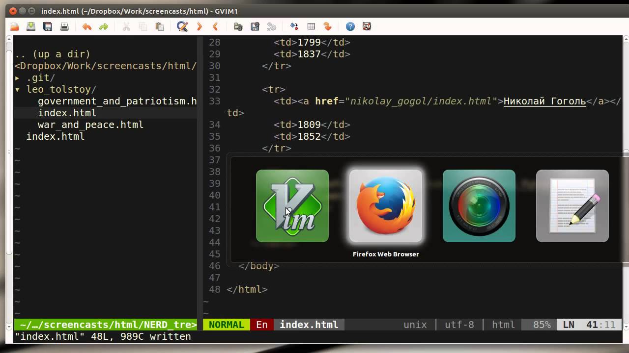Click the <td>1809</td> line

(x=312, y=125)
